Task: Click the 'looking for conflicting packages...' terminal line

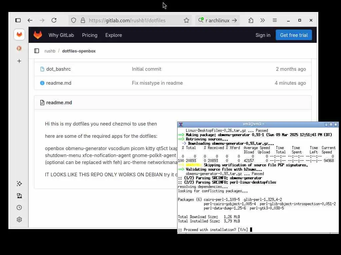Action: (x=213, y=191)
